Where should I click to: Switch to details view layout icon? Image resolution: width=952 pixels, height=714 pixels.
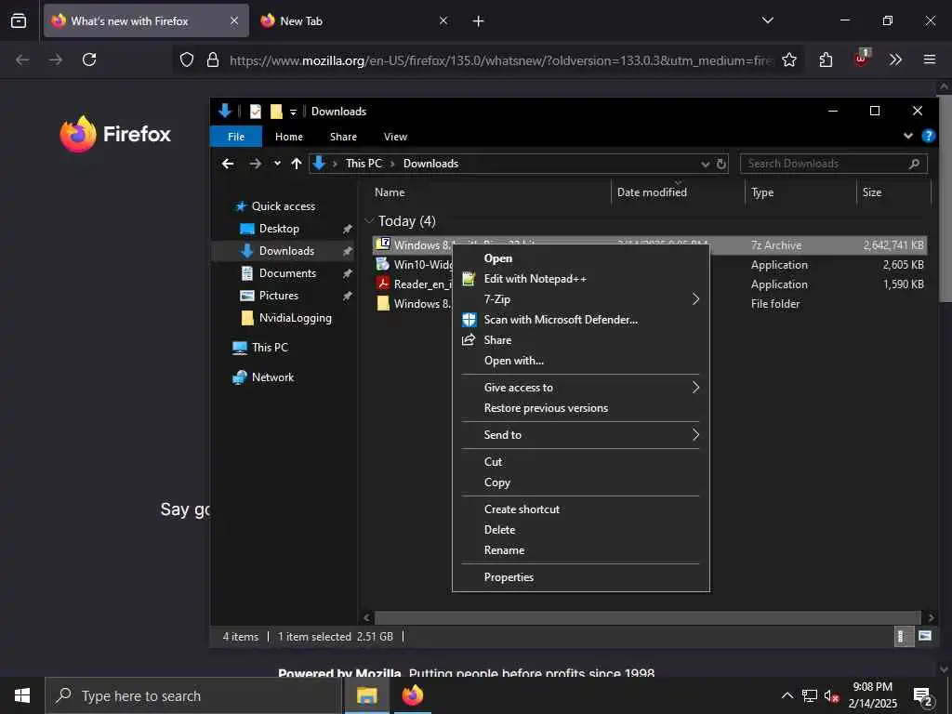tap(903, 636)
